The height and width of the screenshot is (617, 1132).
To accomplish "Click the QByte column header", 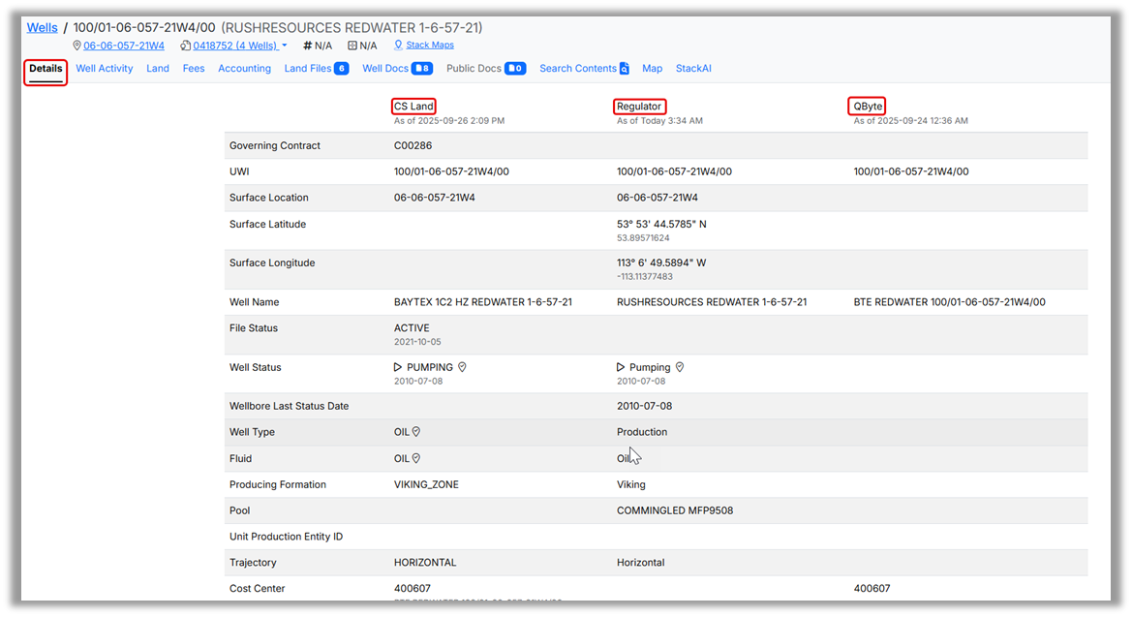I will [868, 107].
